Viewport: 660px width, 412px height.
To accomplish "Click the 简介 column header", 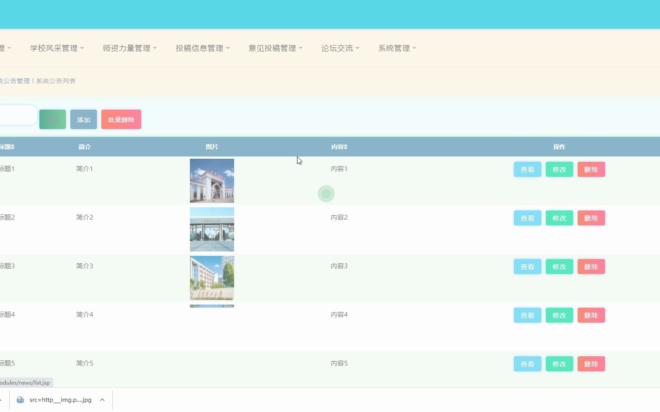I will pos(85,147).
